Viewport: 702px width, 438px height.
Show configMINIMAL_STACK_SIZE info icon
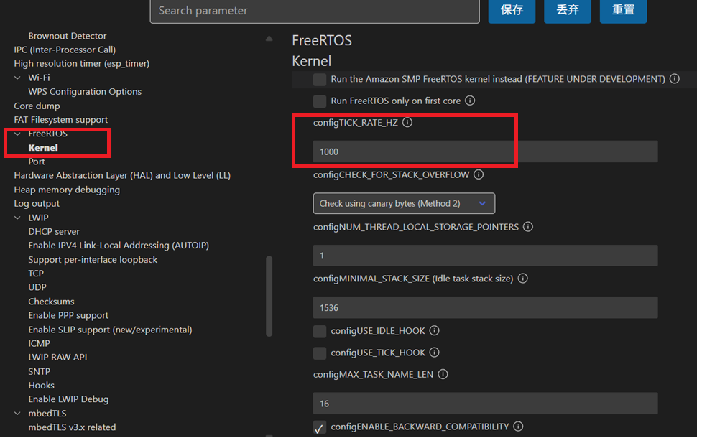pos(522,279)
